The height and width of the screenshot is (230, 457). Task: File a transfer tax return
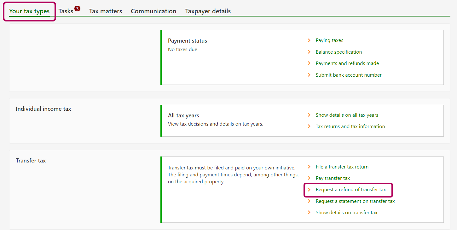pyautogui.click(x=342, y=167)
